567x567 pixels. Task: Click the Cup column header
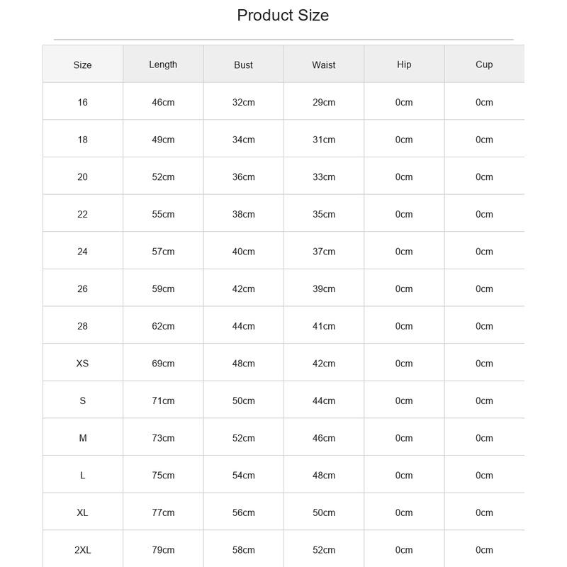(x=484, y=64)
